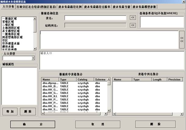Image resolution: width=186 pixels, height=130 pixels.
Task: Click the << button beside 表名 field
Action: (x=133, y=18)
